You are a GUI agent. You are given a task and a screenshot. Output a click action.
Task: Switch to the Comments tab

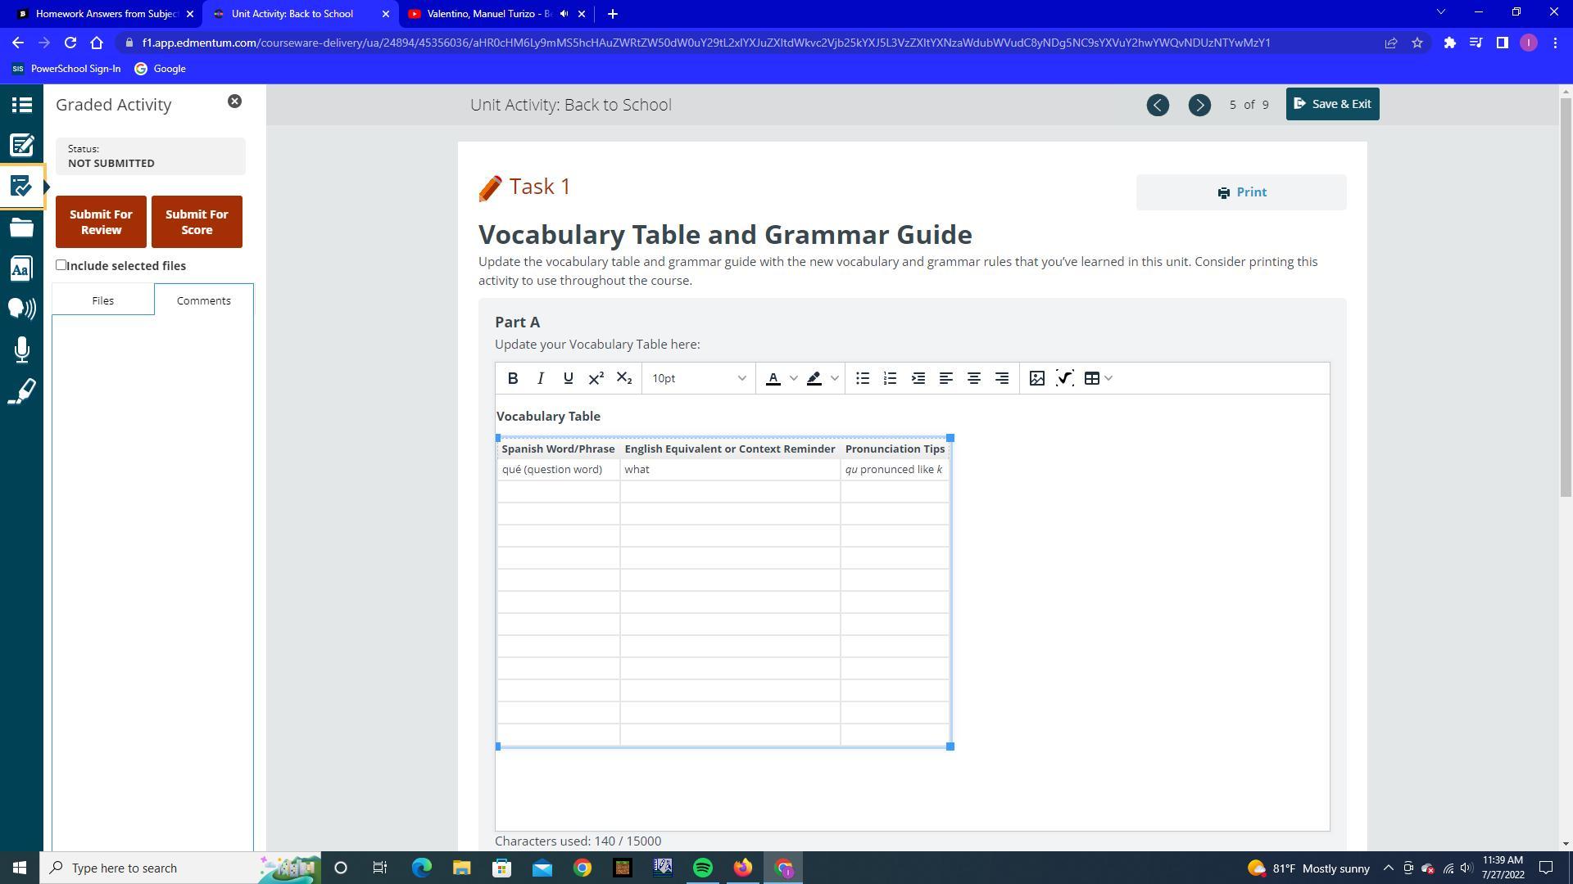tap(203, 300)
